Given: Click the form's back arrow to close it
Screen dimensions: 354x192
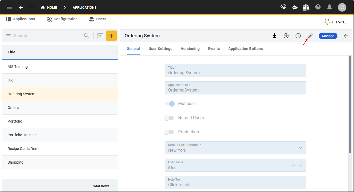Looking at the screenshot, I should (346, 36).
